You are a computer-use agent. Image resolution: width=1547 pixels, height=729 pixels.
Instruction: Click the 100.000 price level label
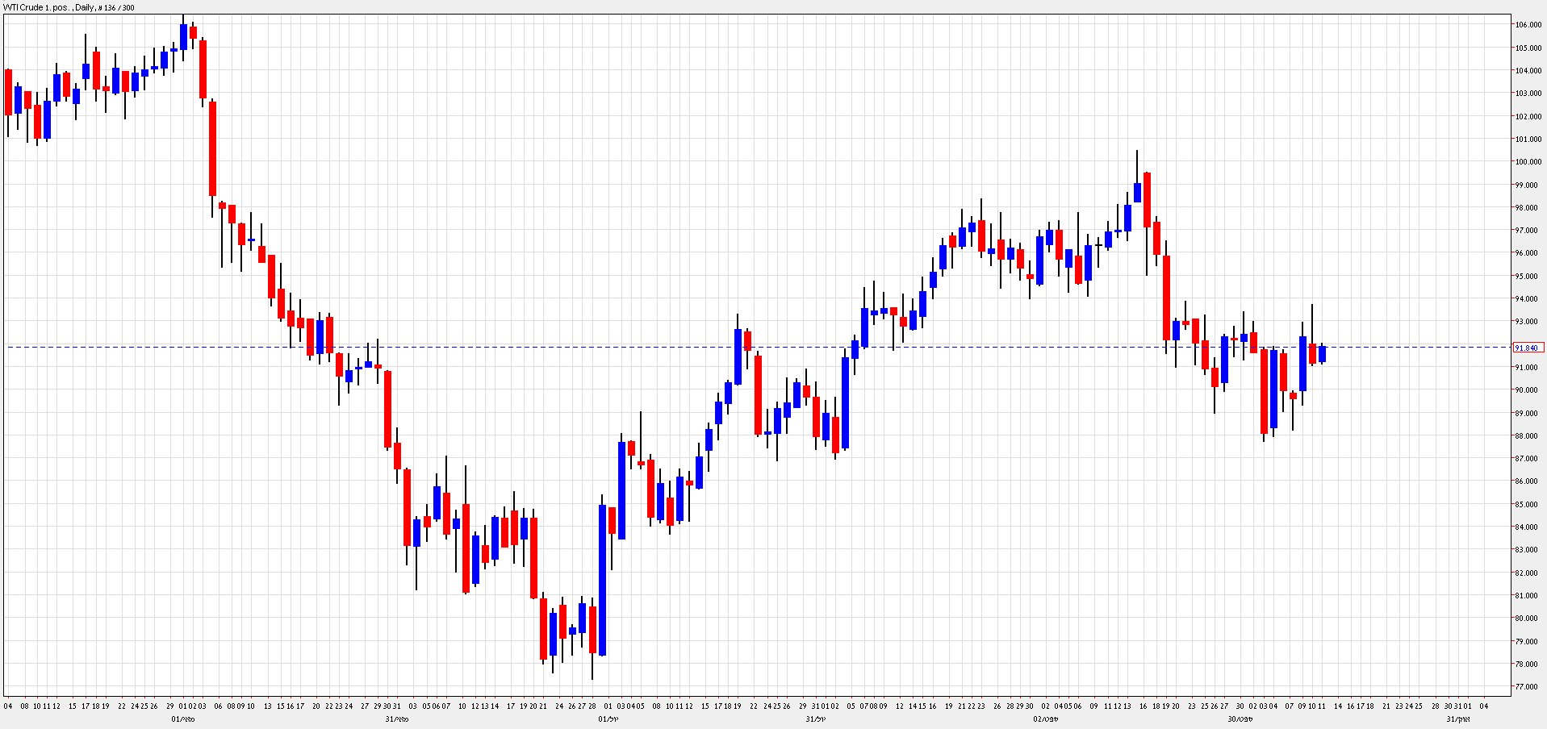1528,162
